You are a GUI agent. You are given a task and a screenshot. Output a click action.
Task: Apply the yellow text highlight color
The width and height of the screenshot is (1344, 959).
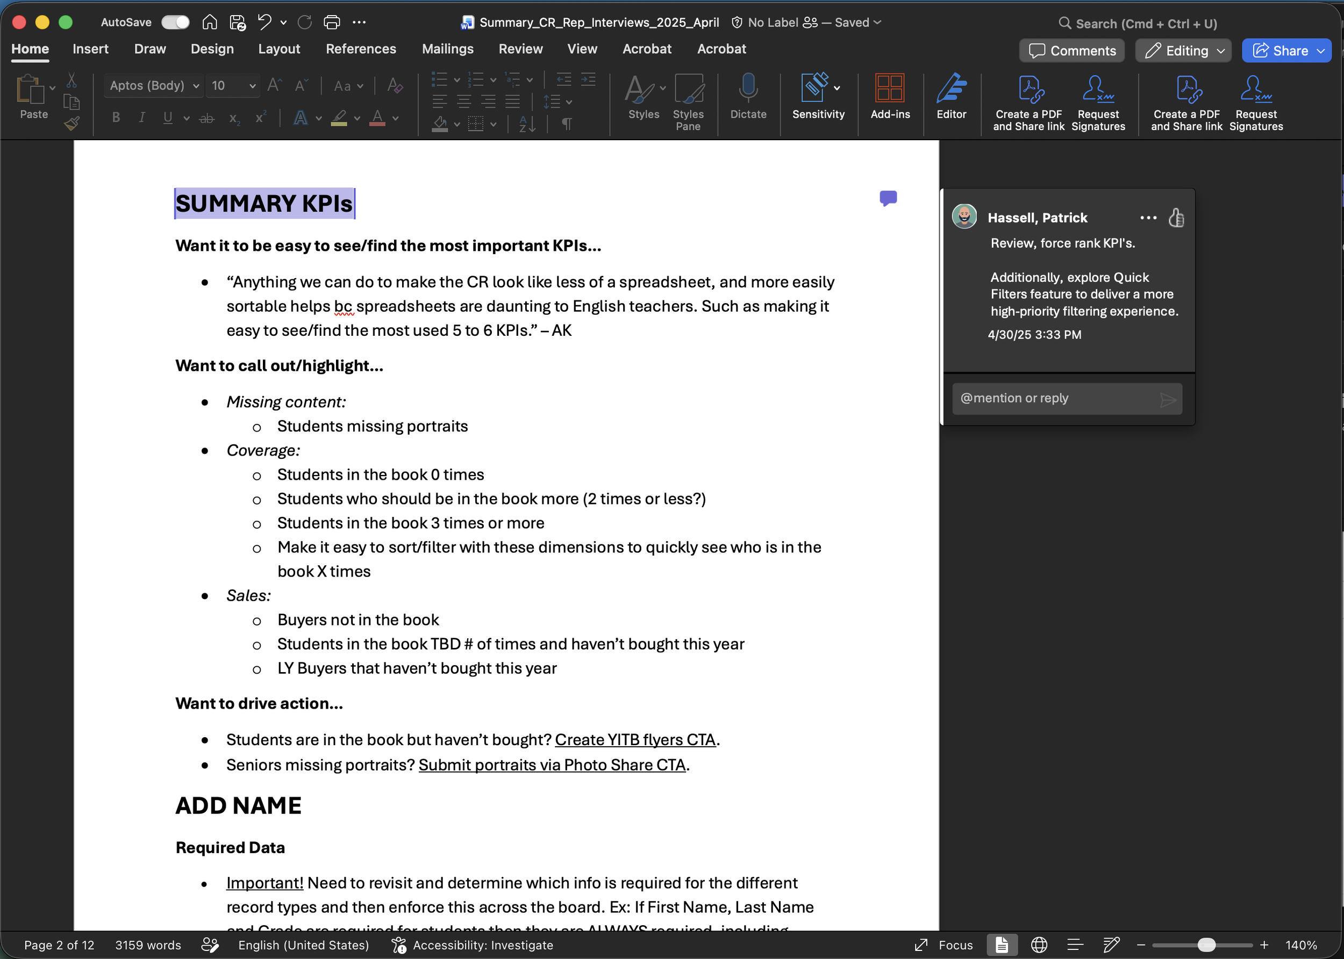coord(339,118)
